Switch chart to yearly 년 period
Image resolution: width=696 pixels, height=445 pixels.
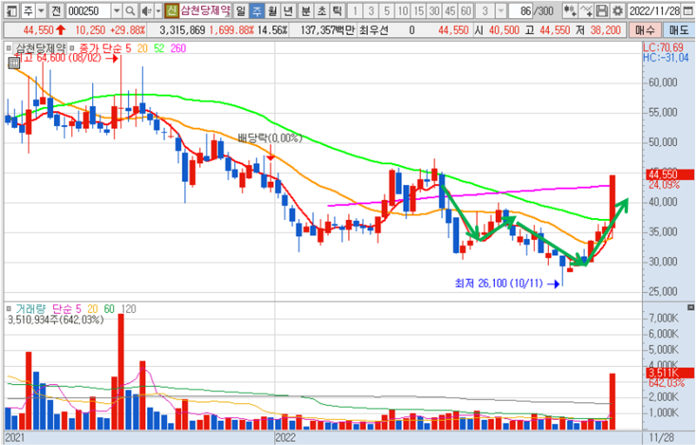288,10
